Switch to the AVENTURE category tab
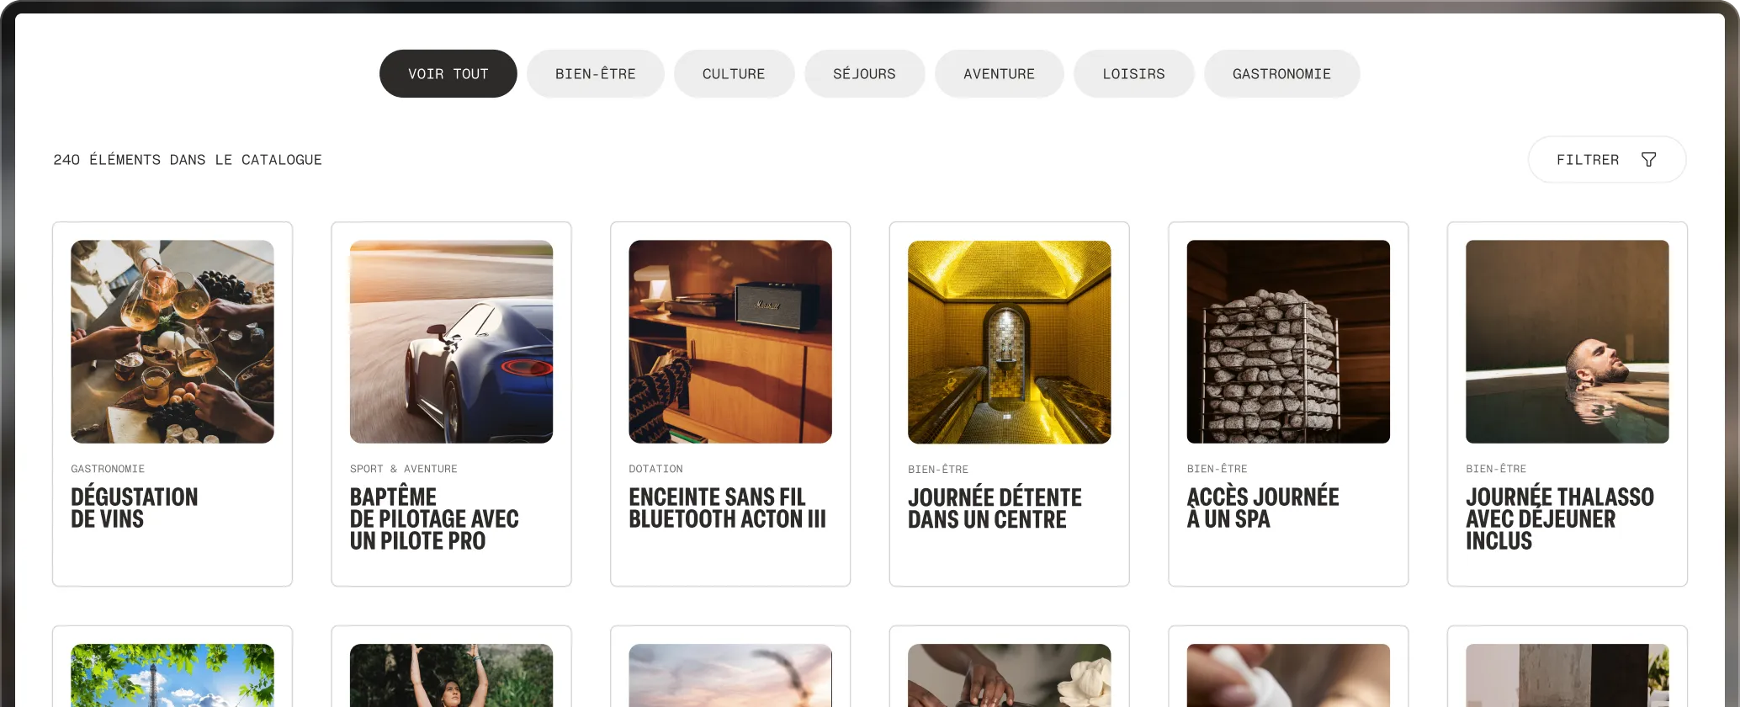 [999, 74]
